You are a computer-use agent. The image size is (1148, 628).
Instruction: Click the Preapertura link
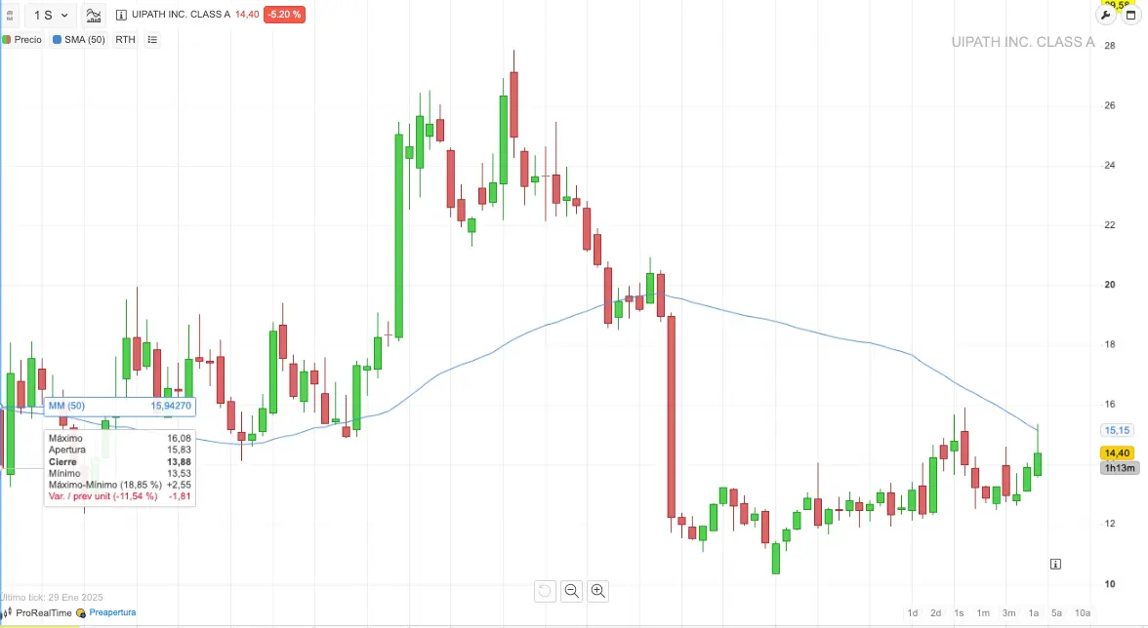pyautogui.click(x=112, y=612)
